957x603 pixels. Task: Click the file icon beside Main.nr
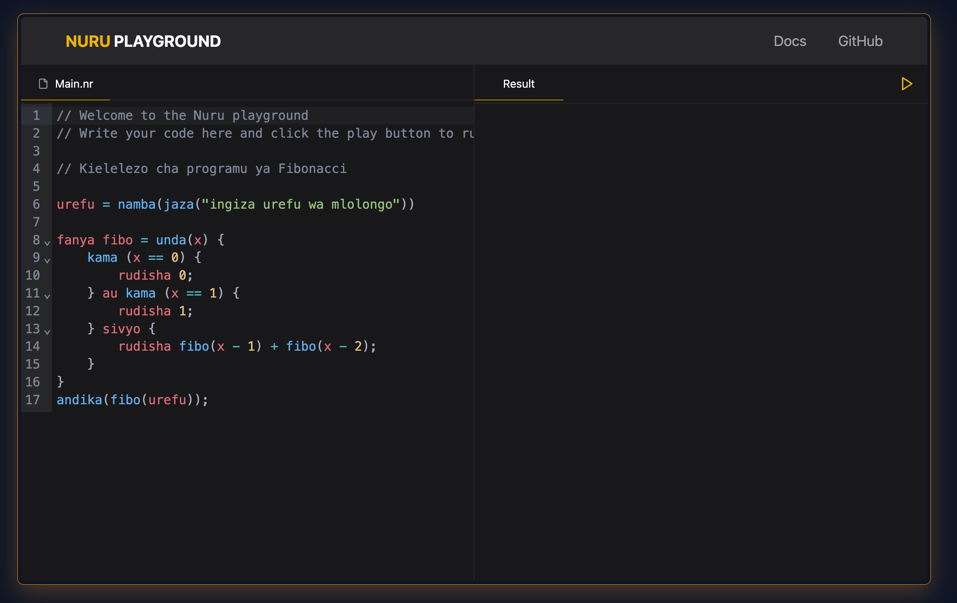point(43,84)
